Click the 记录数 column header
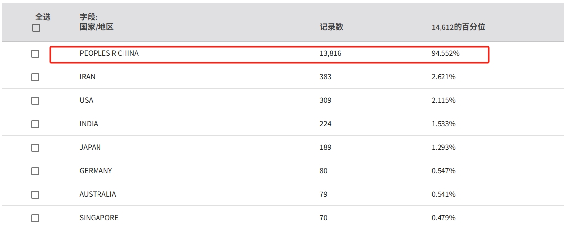This screenshot has height=227, width=564. coord(331,27)
